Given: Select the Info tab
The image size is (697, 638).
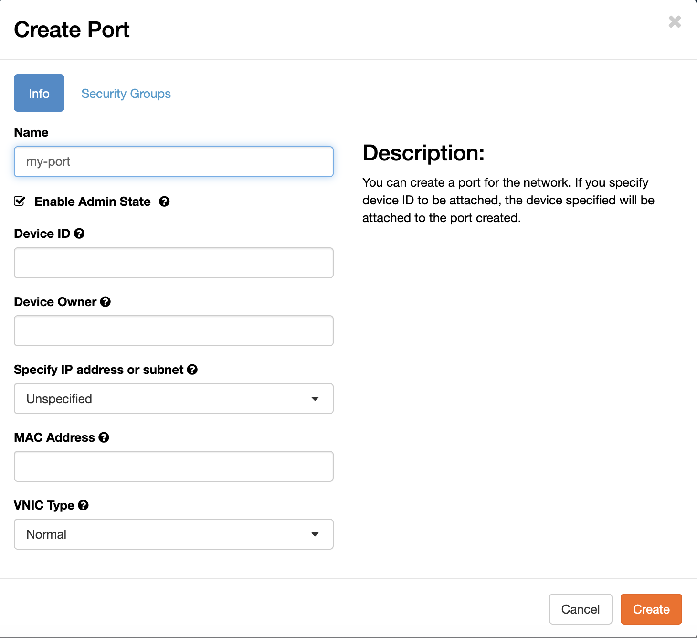Looking at the screenshot, I should (39, 93).
